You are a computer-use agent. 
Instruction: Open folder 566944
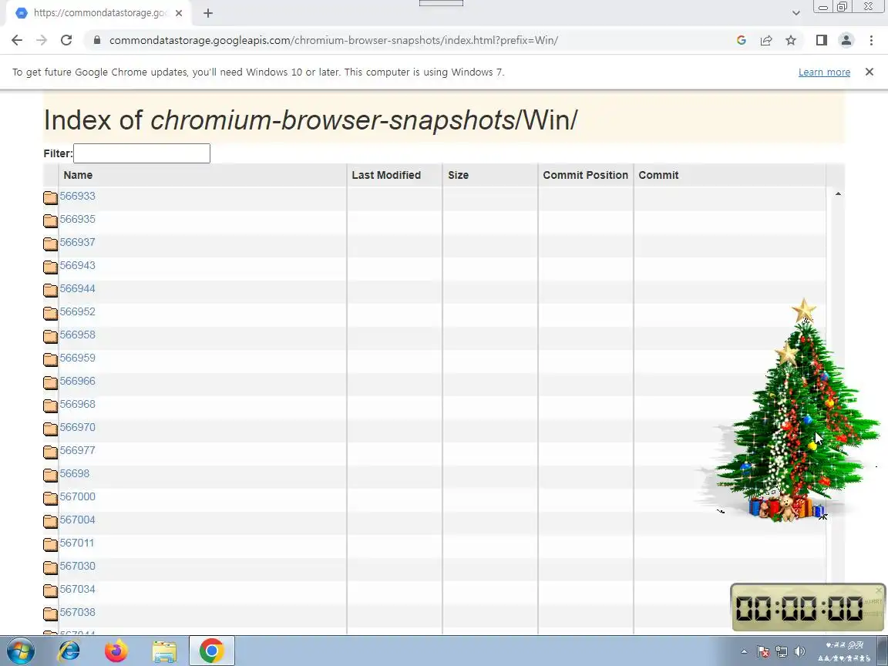[78, 289]
